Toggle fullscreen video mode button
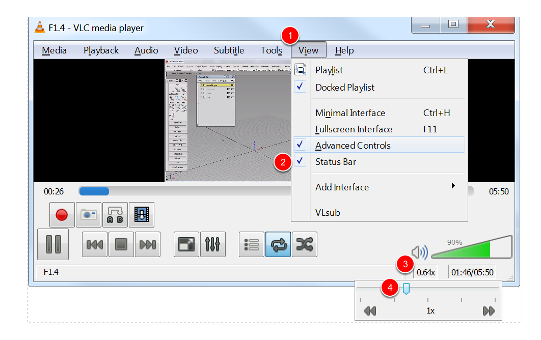Image resolution: width=541 pixels, height=340 pixels. [186, 244]
